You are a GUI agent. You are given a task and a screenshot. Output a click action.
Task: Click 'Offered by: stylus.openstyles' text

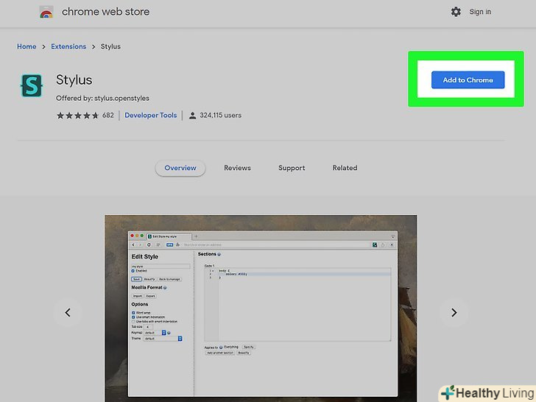(102, 99)
